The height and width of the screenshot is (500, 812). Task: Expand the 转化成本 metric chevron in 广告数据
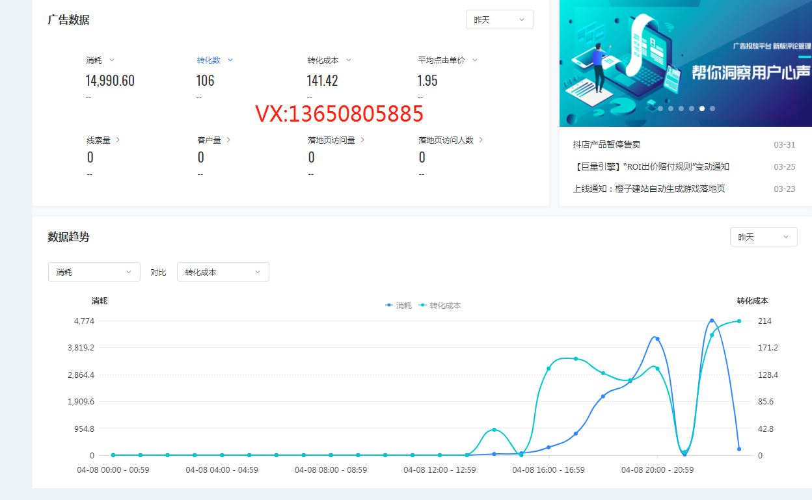pyautogui.click(x=349, y=60)
